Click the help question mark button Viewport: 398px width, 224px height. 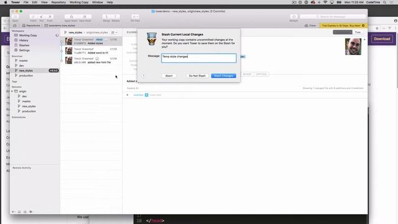(x=144, y=76)
